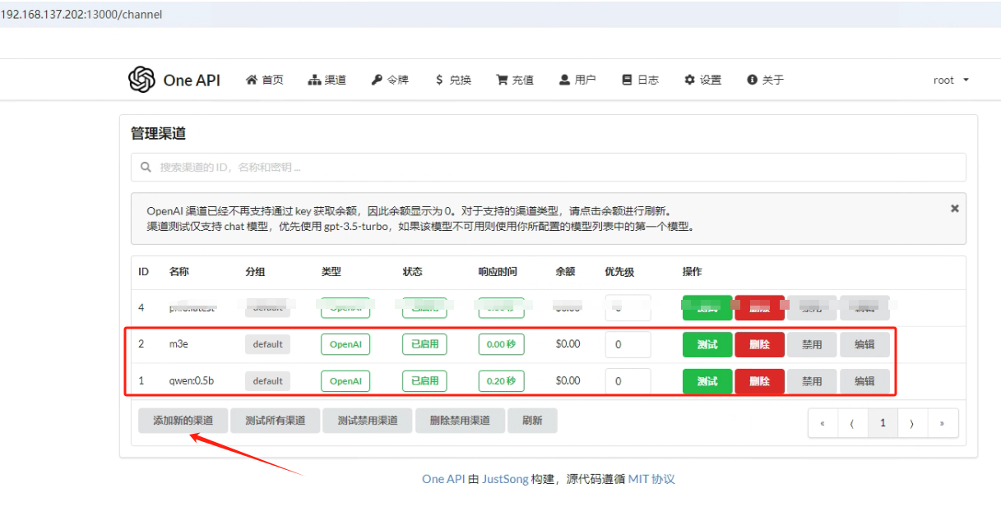Viewport: 1001px width, 511px height.
Task: Click the OpenAI type label for qwen:0.5b
Action: (345, 381)
